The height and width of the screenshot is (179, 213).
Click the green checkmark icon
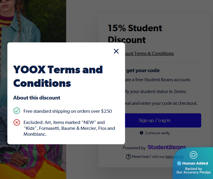click(17, 111)
